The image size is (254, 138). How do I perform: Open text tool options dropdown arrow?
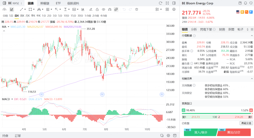click(x=78, y=9)
